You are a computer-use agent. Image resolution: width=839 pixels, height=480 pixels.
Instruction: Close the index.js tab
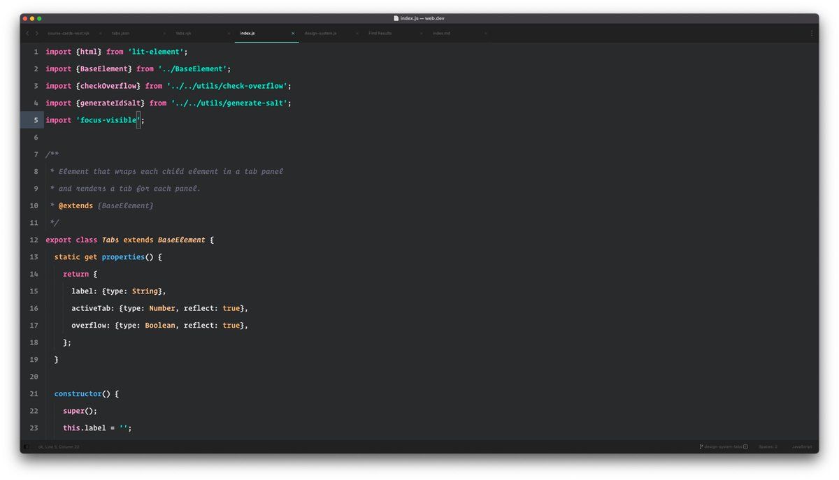tap(293, 34)
